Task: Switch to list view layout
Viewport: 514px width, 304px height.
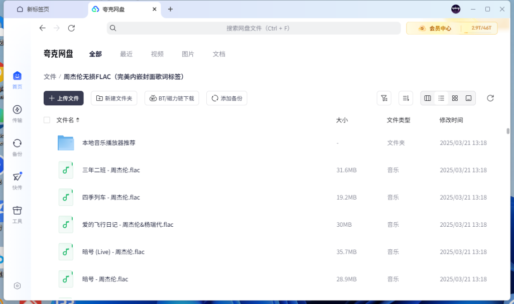Action: pyautogui.click(x=441, y=98)
